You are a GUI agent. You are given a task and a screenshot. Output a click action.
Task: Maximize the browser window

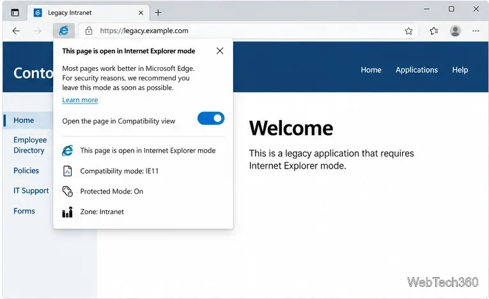(451, 9)
